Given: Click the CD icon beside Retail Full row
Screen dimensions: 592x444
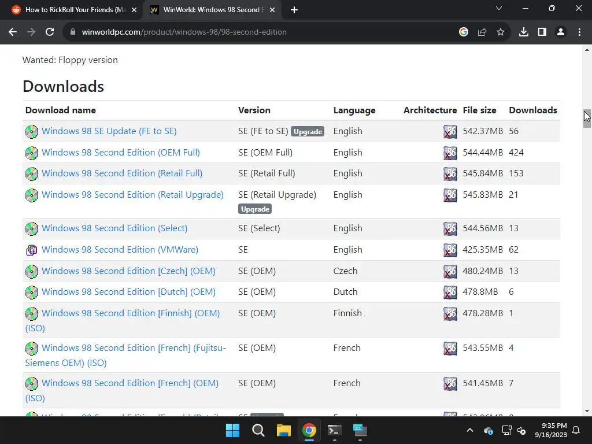Looking at the screenshot, I should pos(31,173).
